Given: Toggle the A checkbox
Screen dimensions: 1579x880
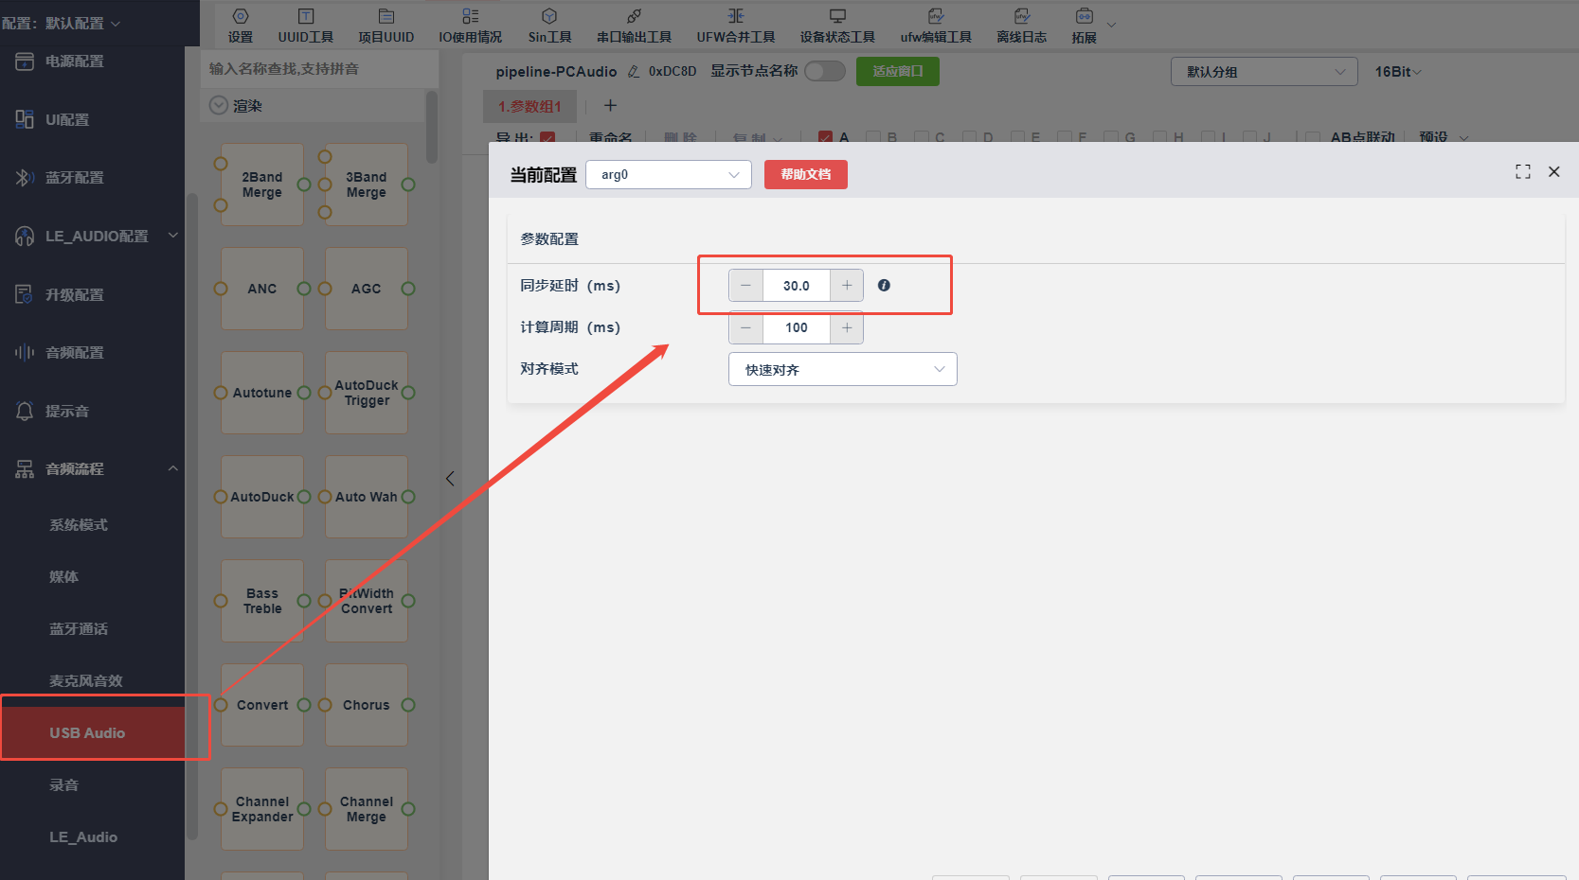Looking at the screenshot, I should tap(825, 137).
